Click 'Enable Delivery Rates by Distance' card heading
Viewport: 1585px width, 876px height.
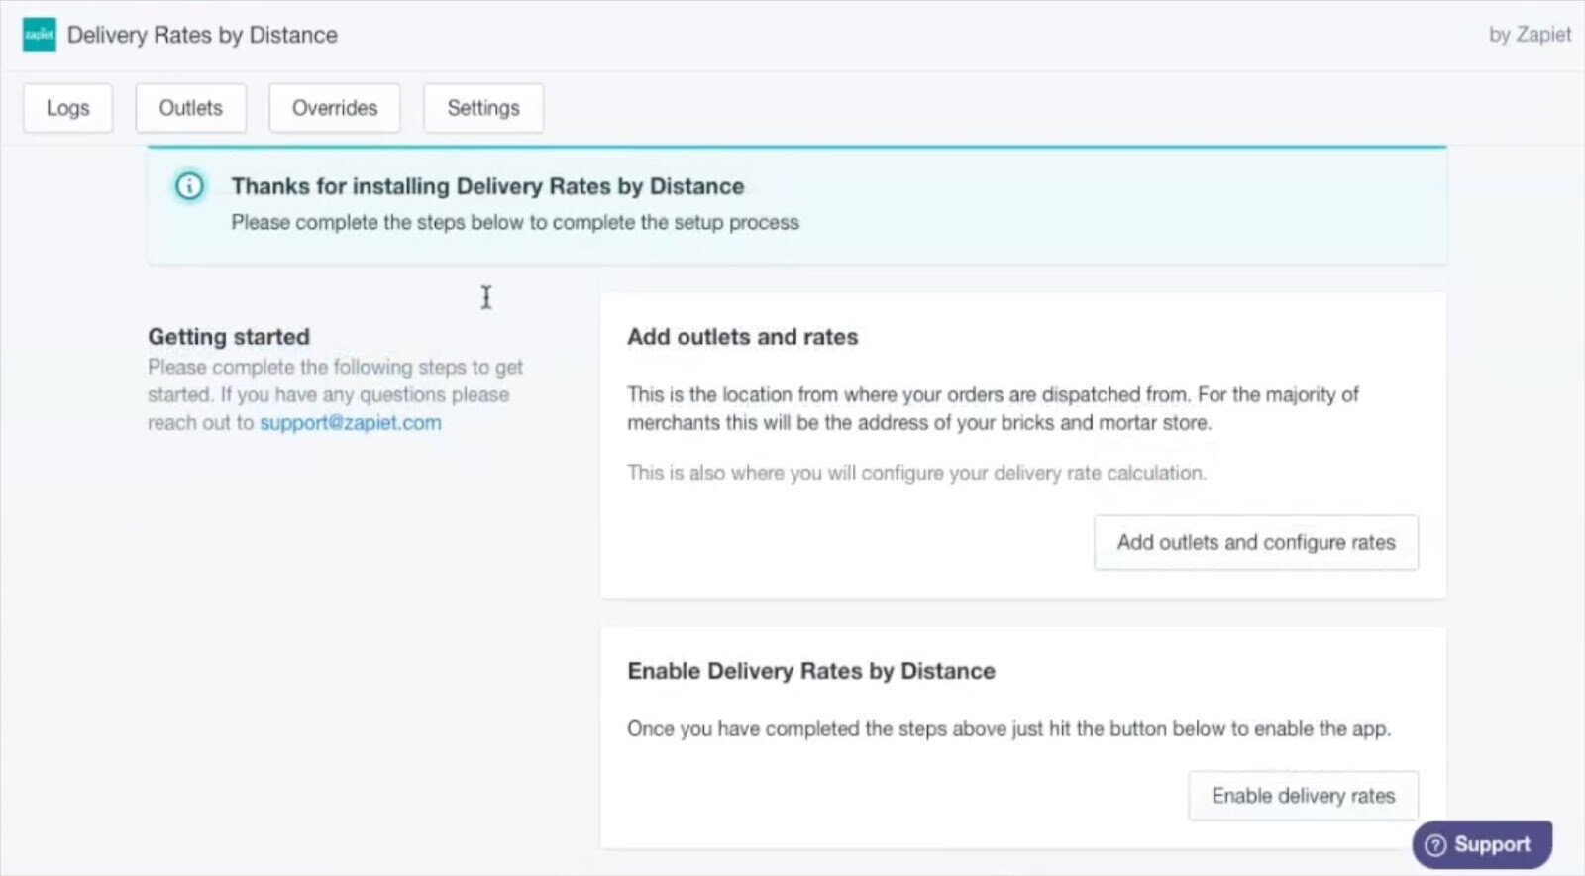(810, 671)
